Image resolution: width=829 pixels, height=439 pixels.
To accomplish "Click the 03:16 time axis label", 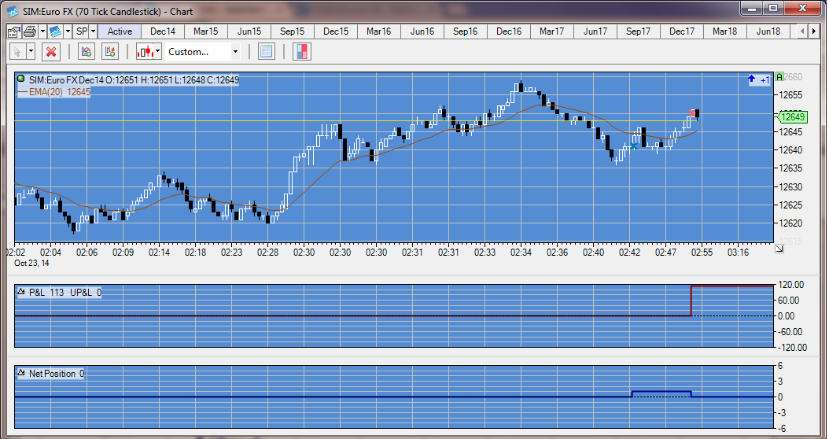I will 738,253.
